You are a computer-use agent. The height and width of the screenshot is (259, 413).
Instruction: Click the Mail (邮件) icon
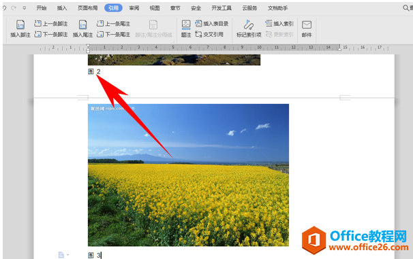click(x=307, y=24)
